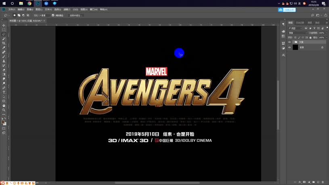Switch to the Channels panel tab

click(310, 23)
